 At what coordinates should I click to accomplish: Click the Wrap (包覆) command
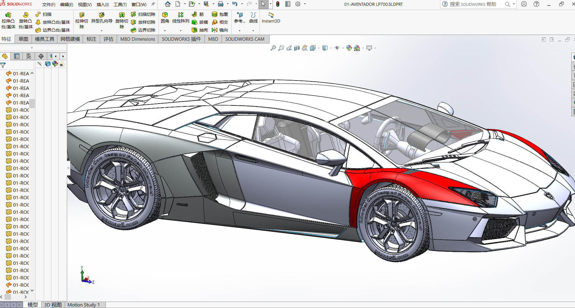(220, 14)
